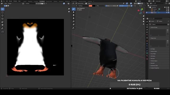
Task: Collapse the Shape Keys panel
Action: click(x=153, y=38)
